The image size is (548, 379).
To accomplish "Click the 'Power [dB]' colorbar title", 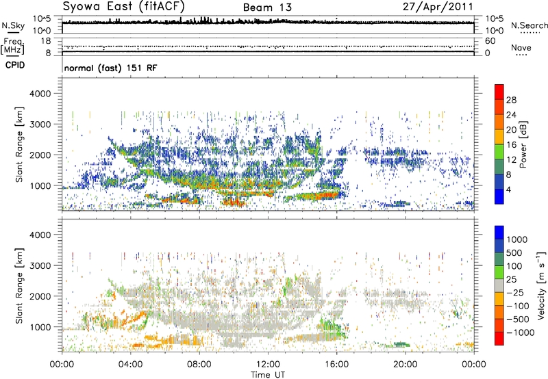I will [x=523, y=144].
